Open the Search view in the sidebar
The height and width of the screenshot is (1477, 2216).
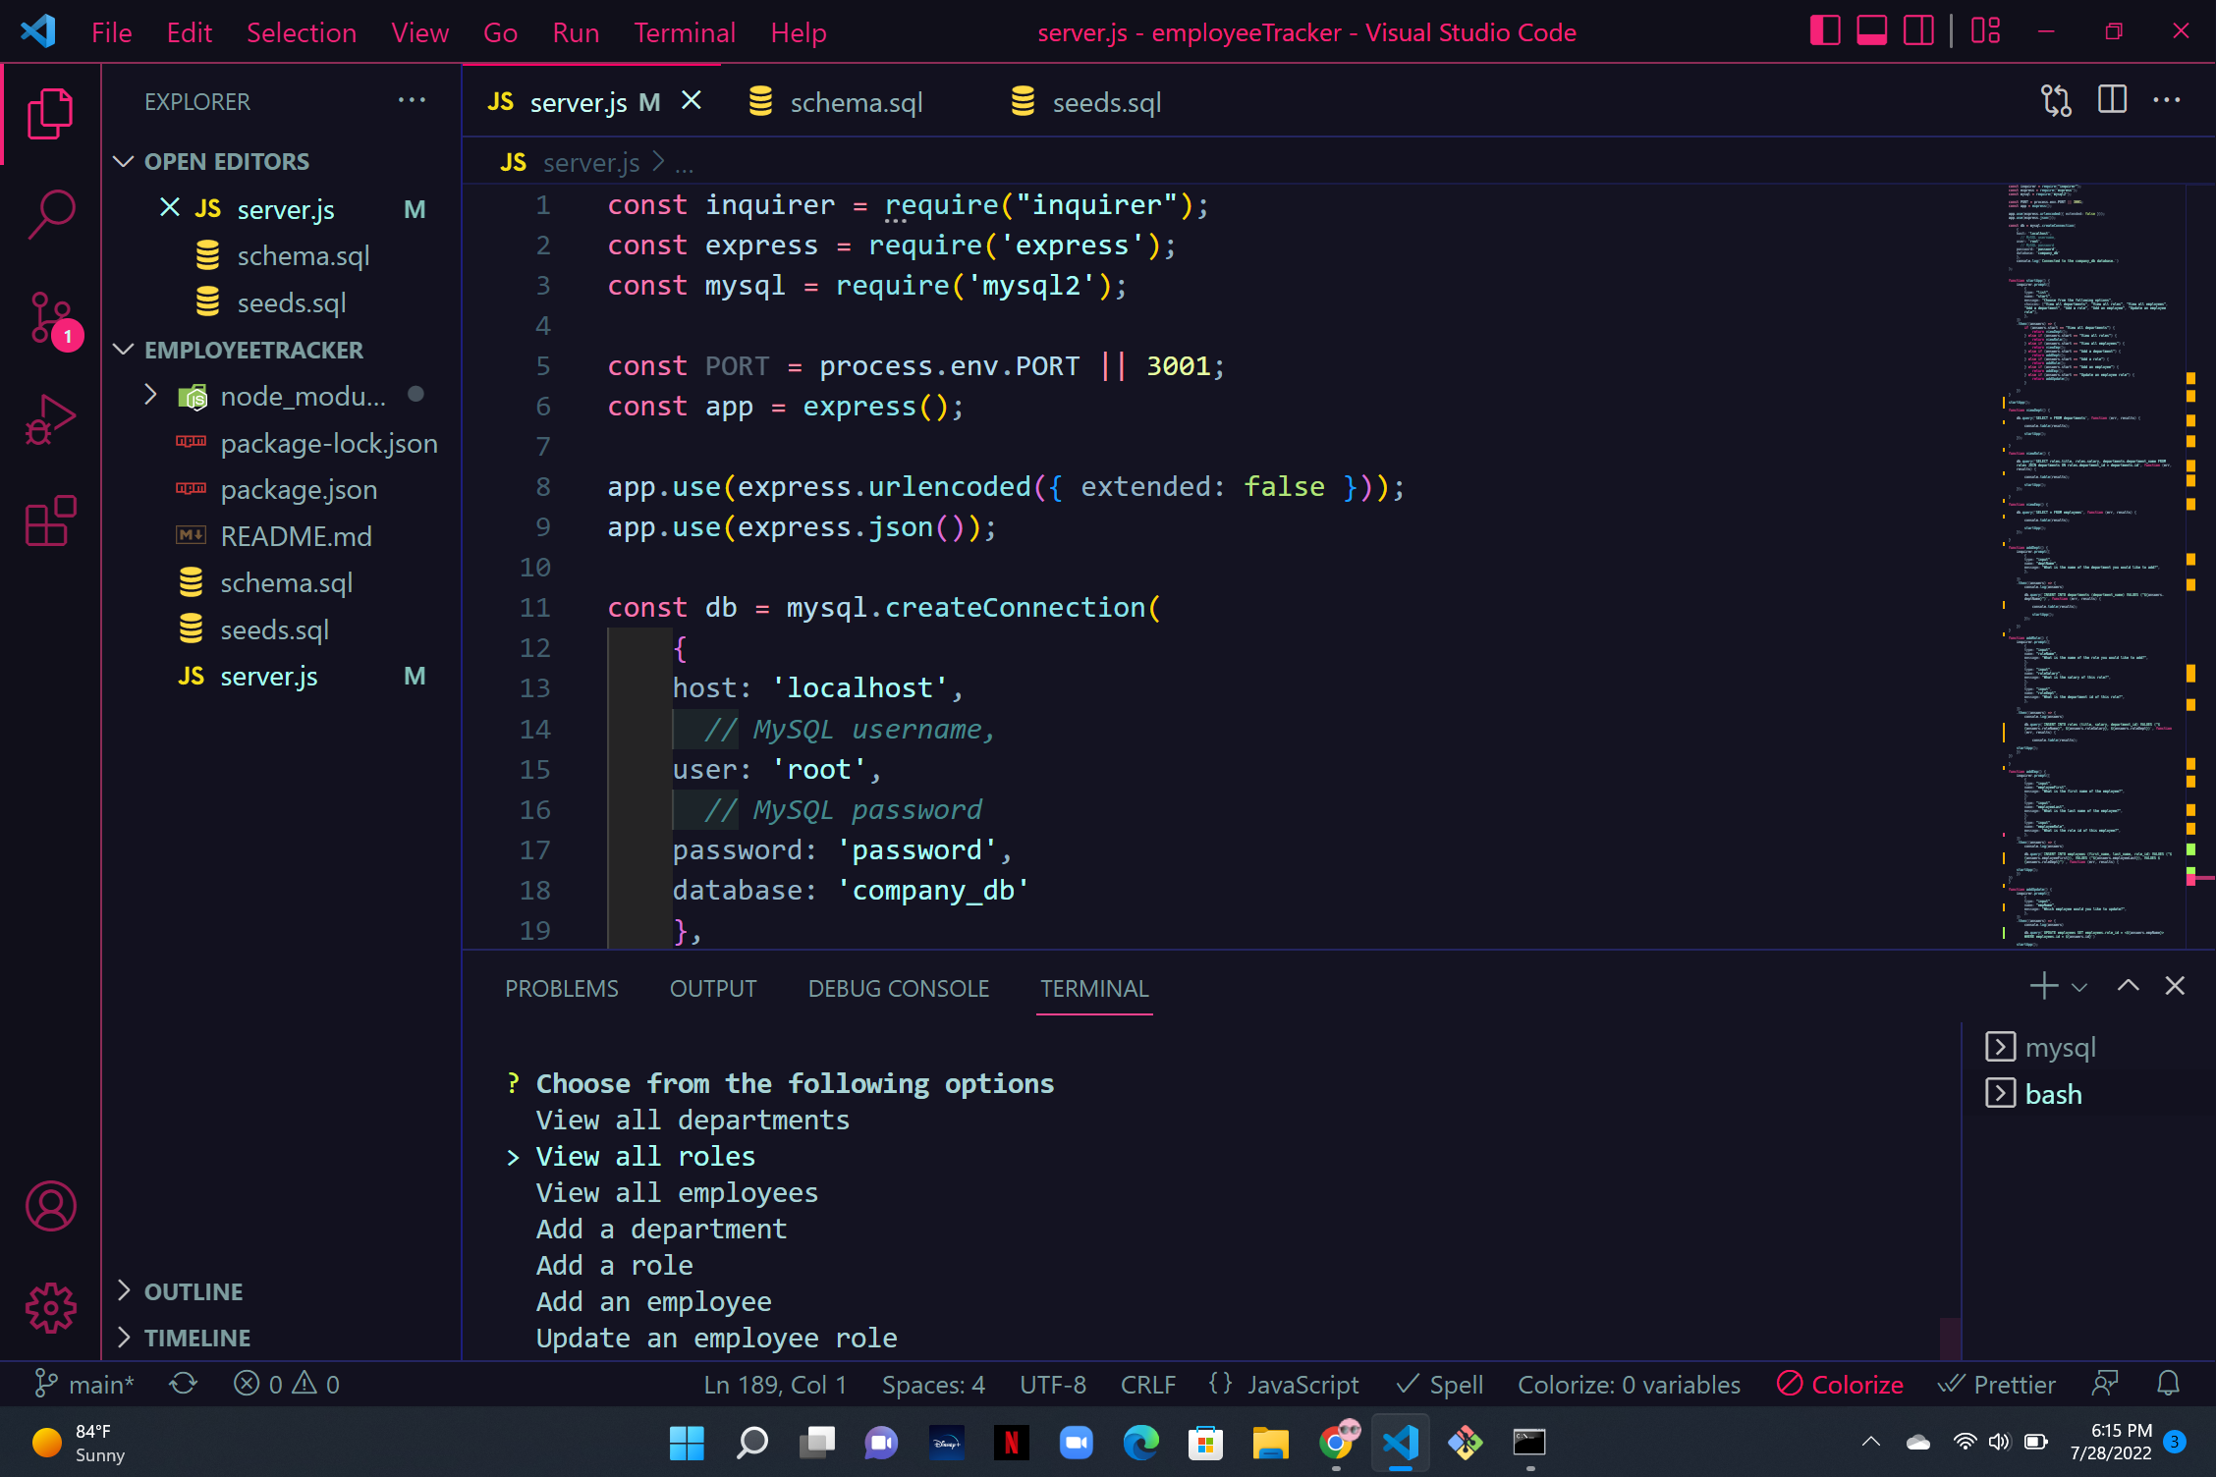point(50,212)
